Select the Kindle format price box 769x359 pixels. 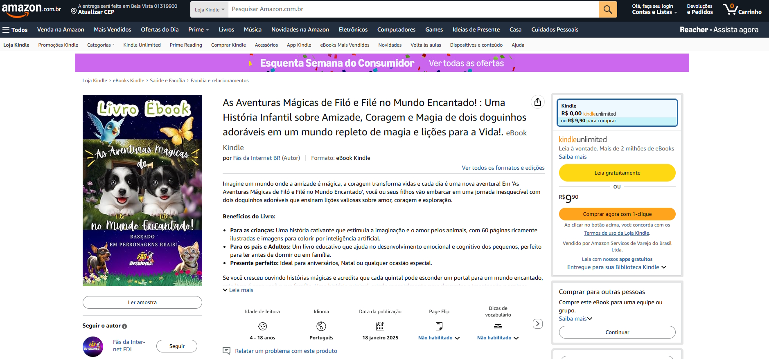tap(617, 112)
